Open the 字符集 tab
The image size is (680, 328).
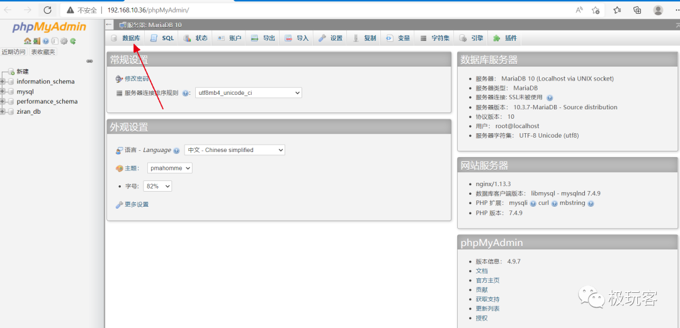pos(435,38)
